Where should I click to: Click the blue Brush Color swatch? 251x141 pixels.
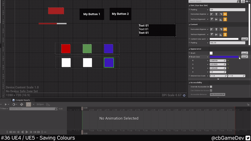(224, 57)
